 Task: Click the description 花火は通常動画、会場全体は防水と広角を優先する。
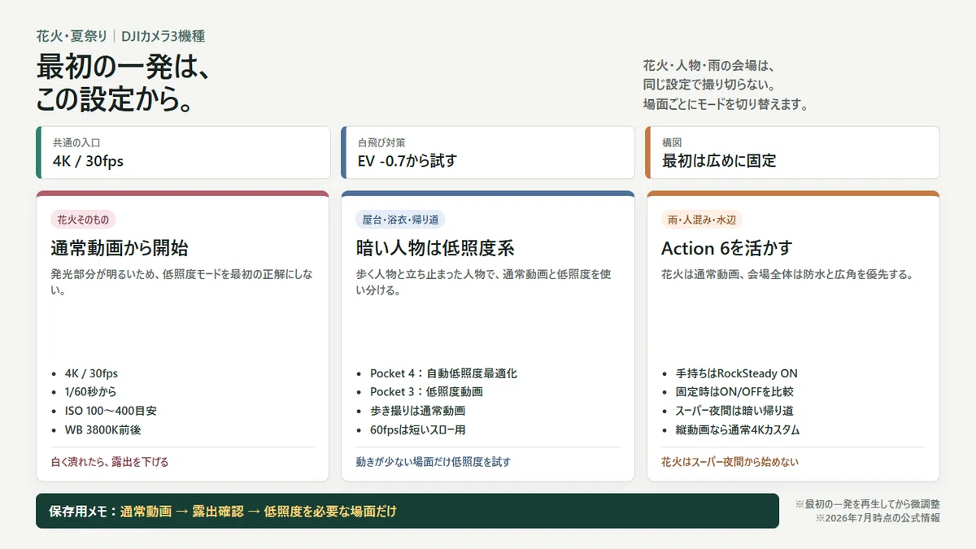coord(787,275)
